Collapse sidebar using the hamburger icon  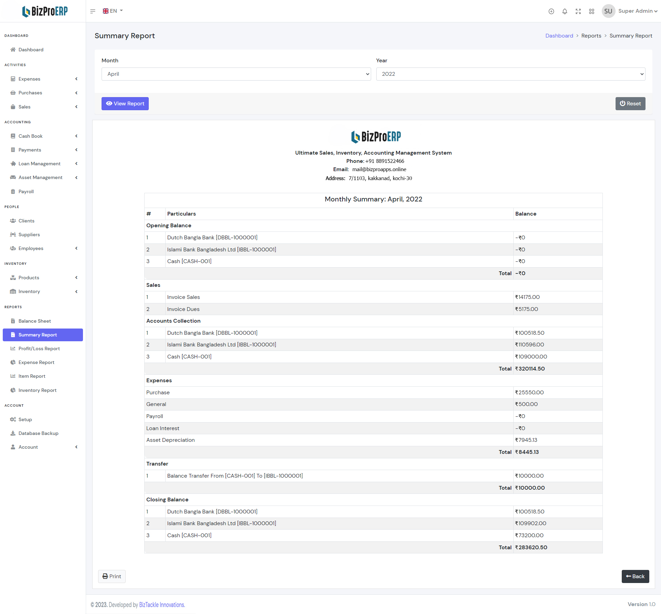(93, 11)
